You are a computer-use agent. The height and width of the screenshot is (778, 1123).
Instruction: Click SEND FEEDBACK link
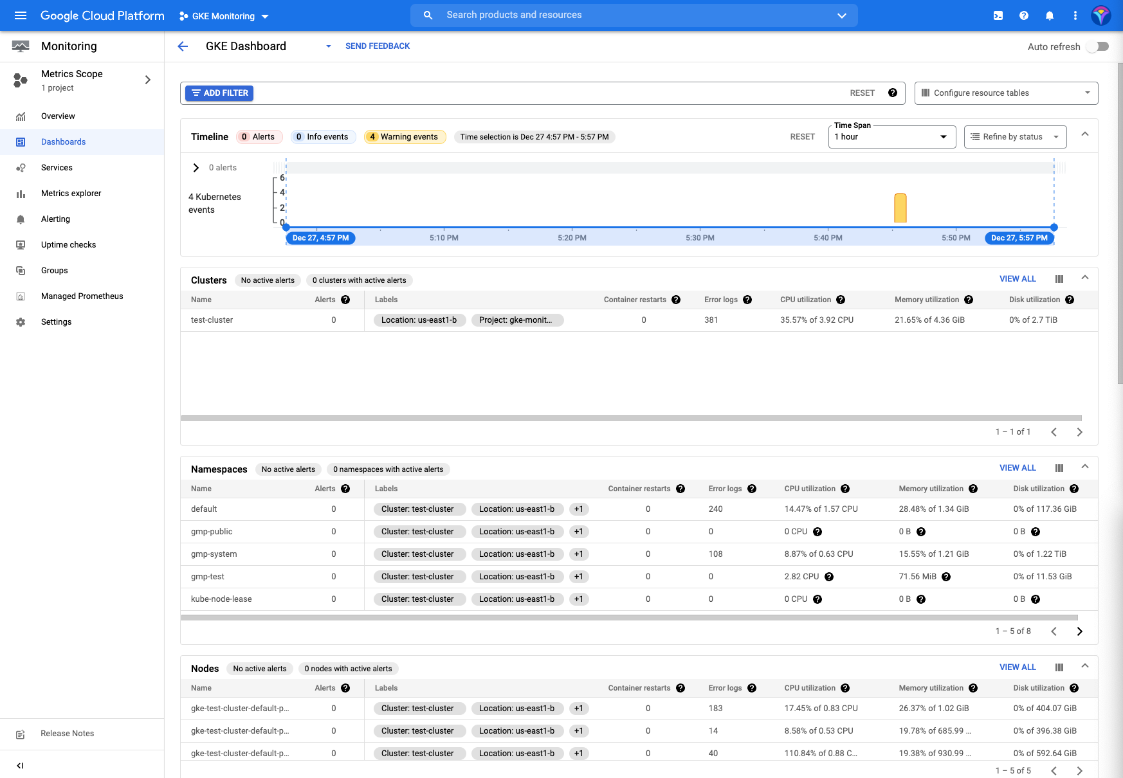378,46
